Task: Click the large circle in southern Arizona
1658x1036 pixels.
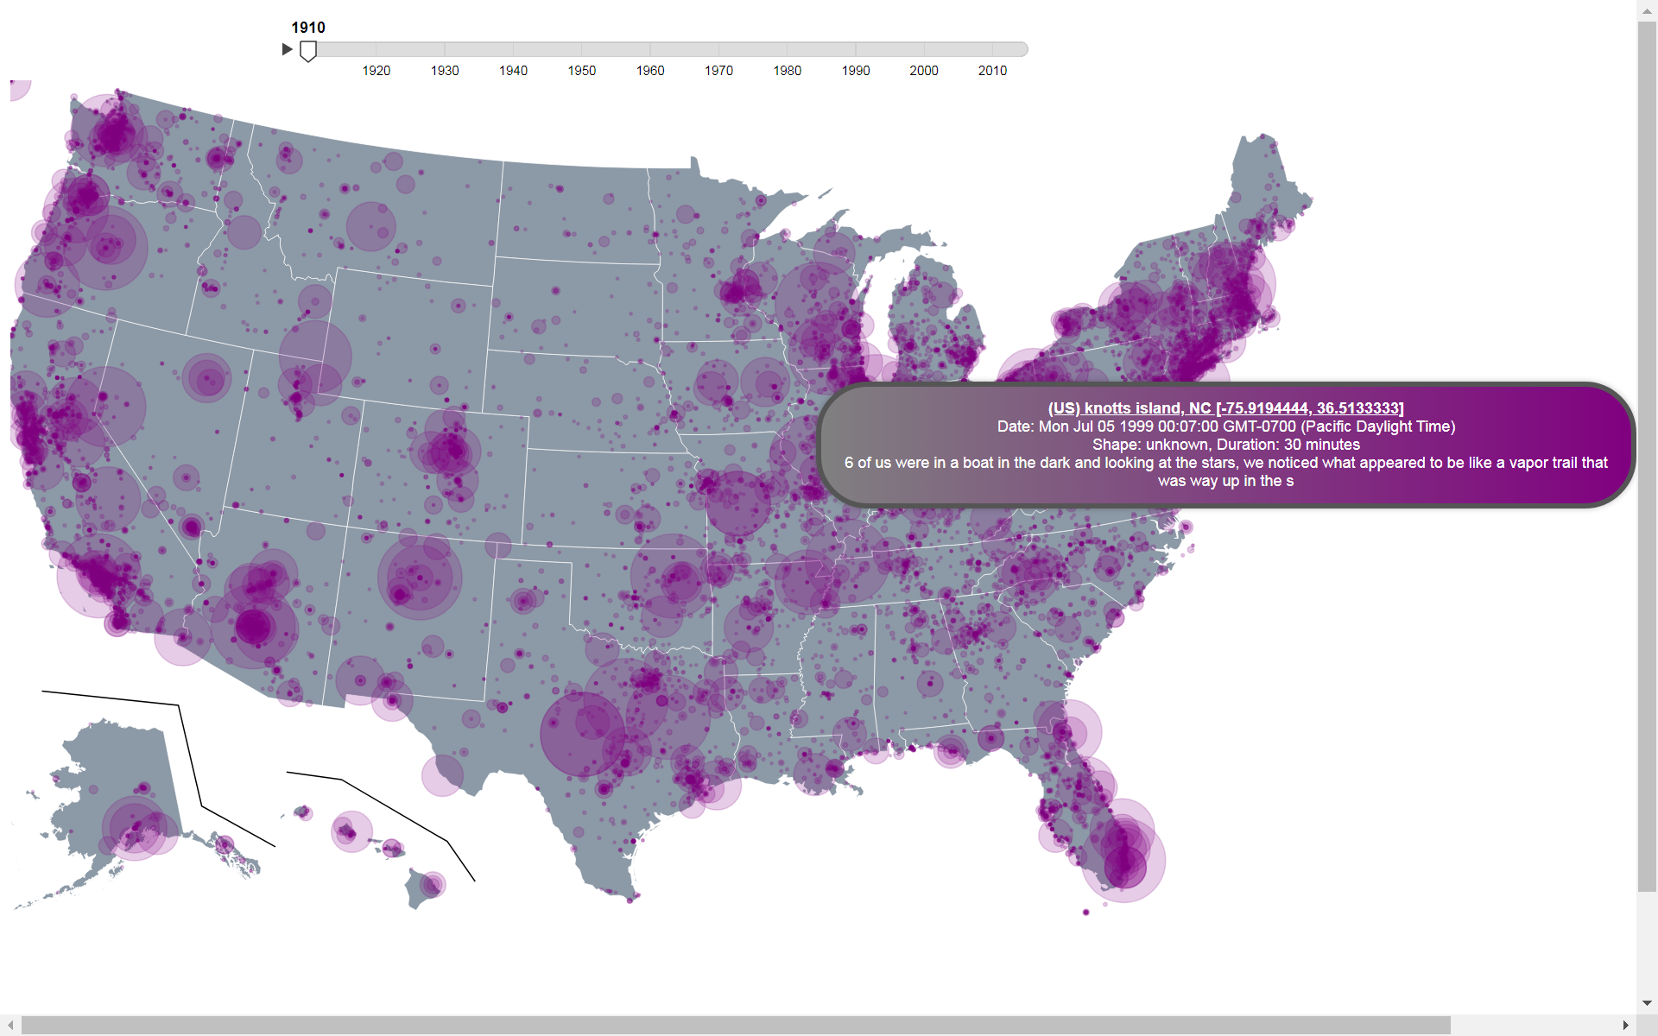Action: (x=254, y=626)
